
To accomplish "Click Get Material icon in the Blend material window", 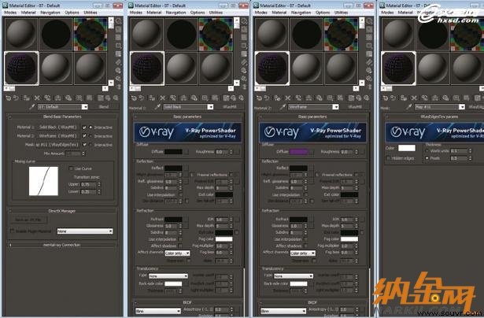I will pyautogui.click(x=9, y=98).
